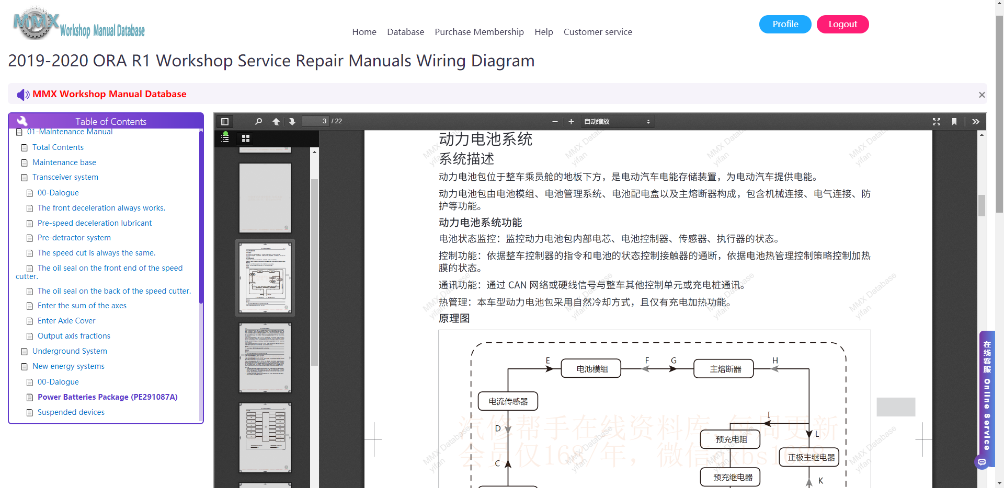Click the page icon beside Transceiver system
The image size is (1004, 488).
(25, 178)
